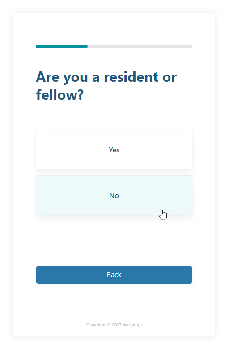The image size is (229, 349).
Task: Click the end of the progress bar
Action: coord(191,46)
